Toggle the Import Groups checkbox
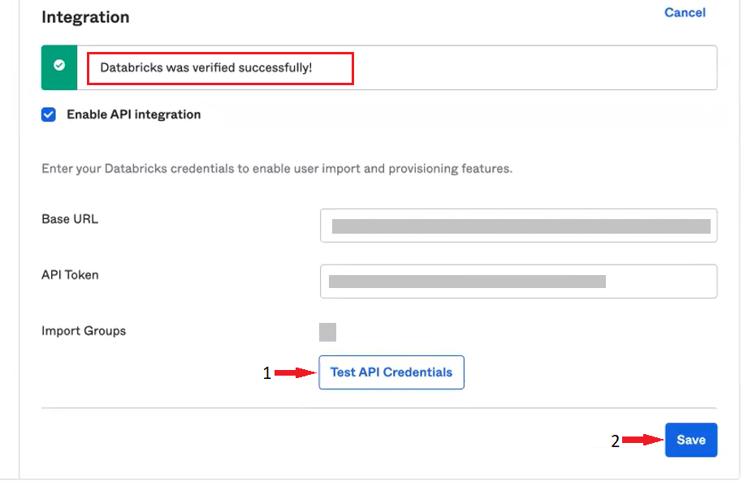Image resolution: width=748 pixels, height=486 pixels. 327,332
